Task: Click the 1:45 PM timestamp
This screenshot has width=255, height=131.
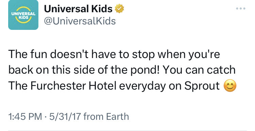Action: pyautogui.click(x=25, y=116)
